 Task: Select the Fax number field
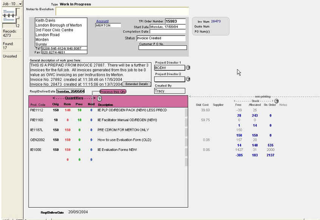pyautogui.click(x=64, y=52)
